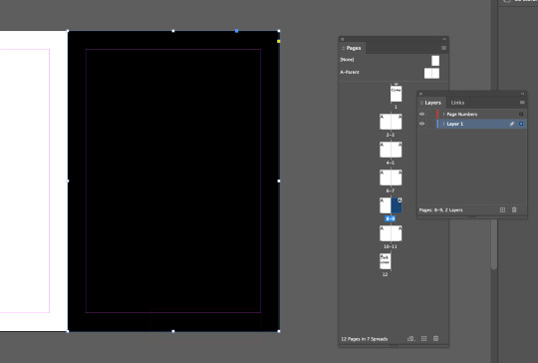Click the Edit Page Size icon in Pages panel

tap(410, 339)
